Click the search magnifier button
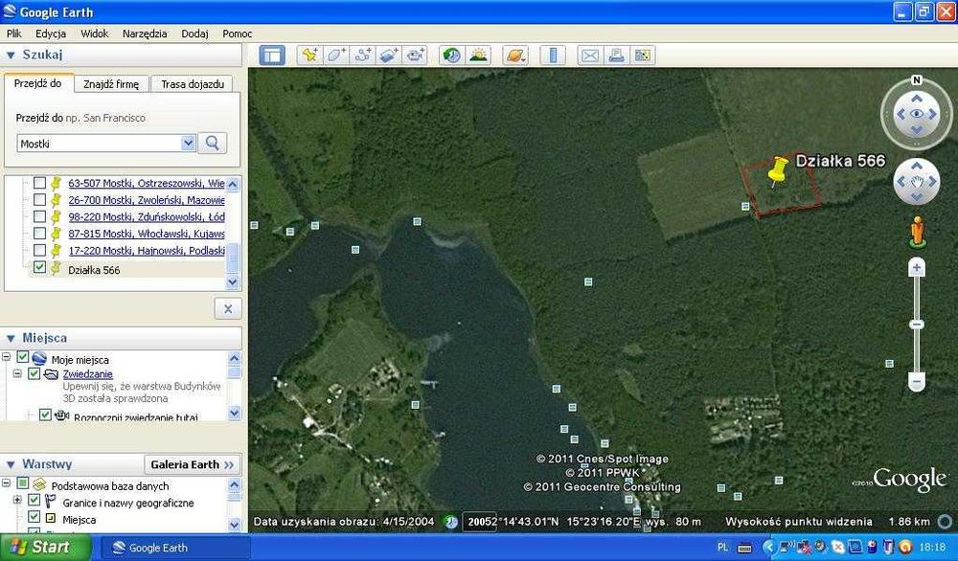Viewport: 958px width, 561px height. tap(212, 143)
